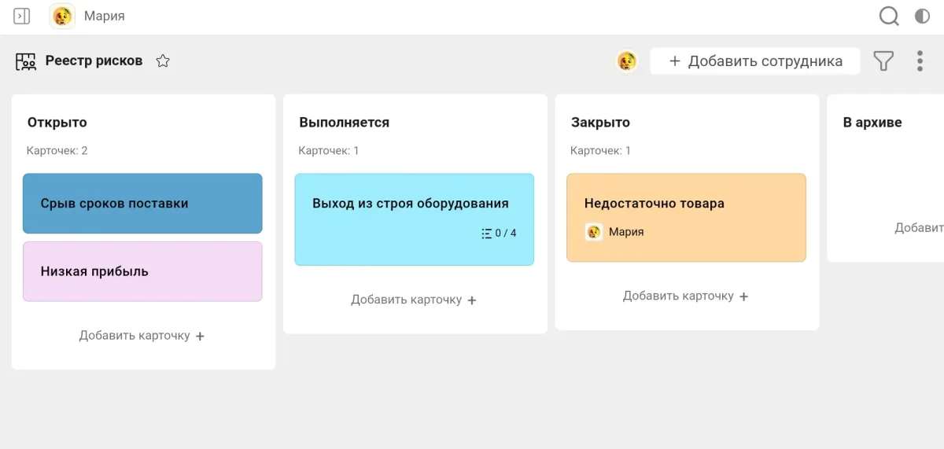Click the board member avatar
Viewport: 944px width, 449px height.
(x=626, y=61)
